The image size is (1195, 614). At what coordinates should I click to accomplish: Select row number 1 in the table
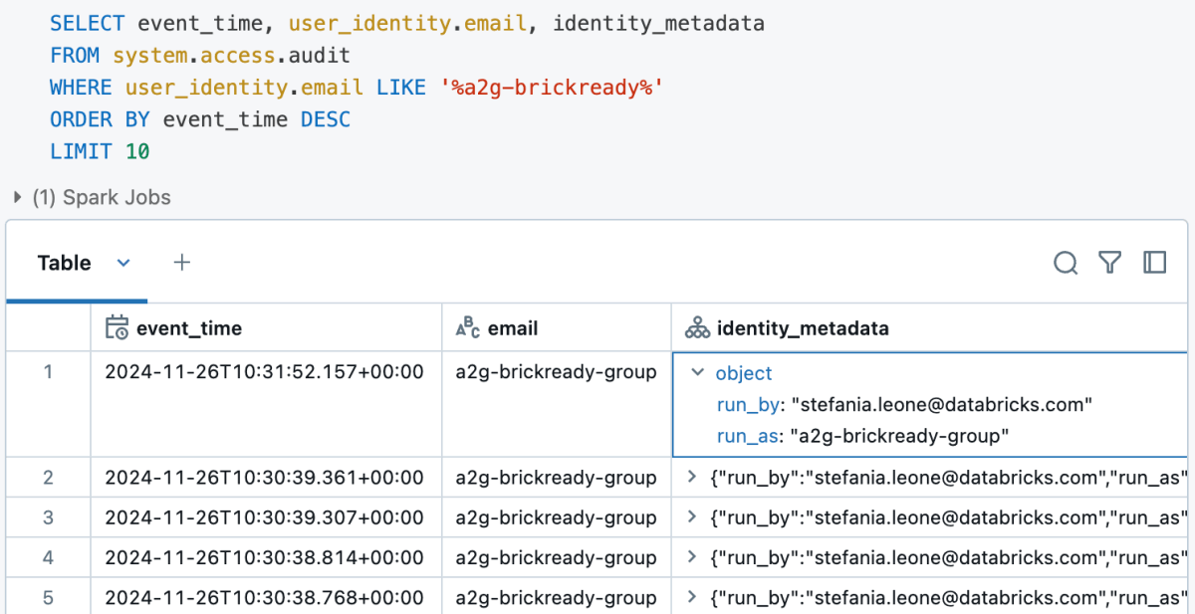pyautogui.click(x=48, y=372)
